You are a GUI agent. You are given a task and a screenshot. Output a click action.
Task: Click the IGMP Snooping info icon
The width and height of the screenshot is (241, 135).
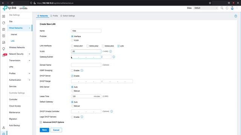pyautogui.click(x=82, y=70)
